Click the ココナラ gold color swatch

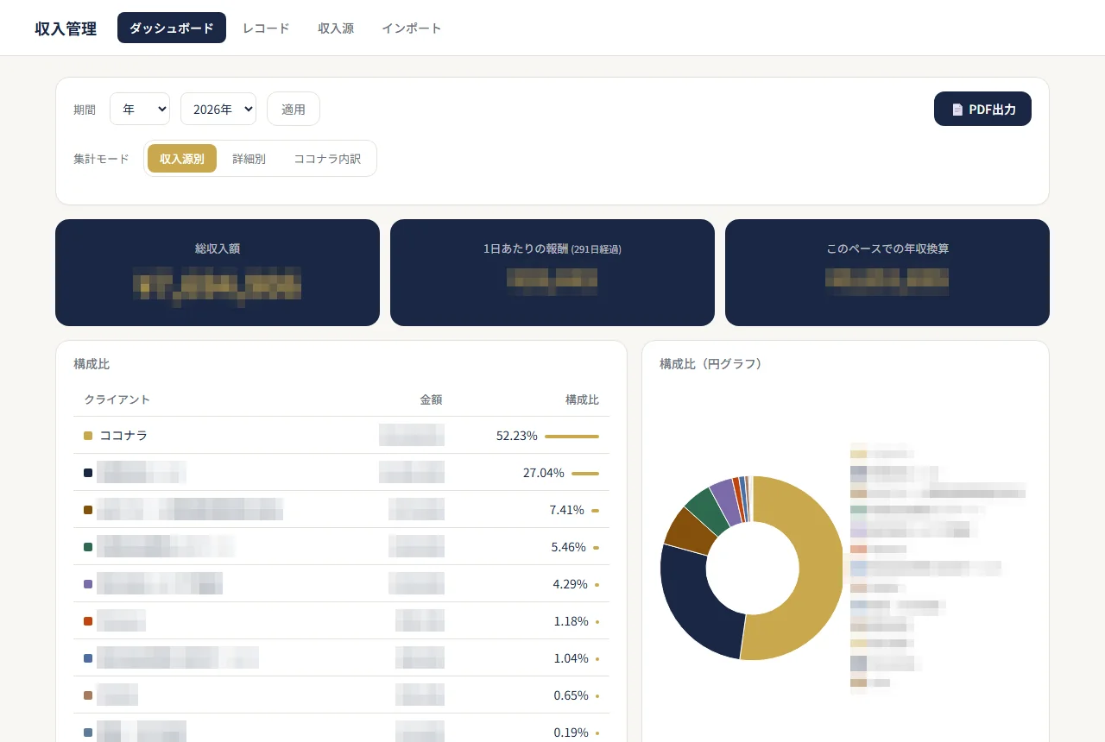88,436
